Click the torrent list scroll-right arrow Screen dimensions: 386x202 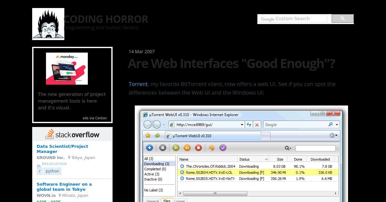coord(336,194)
